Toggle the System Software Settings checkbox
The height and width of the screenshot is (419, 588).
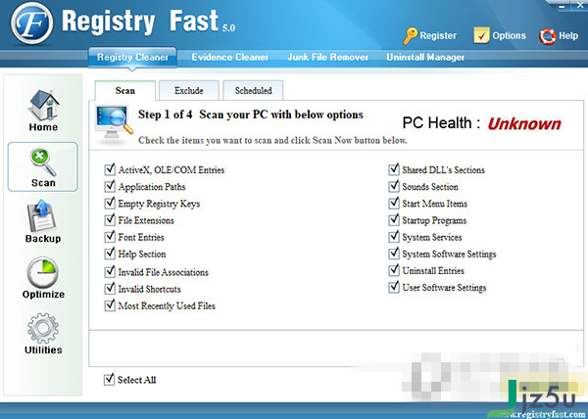394,254
